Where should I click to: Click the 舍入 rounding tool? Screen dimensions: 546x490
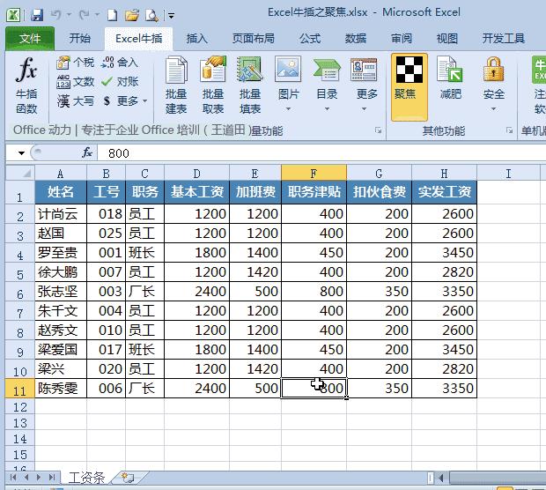pos(120,63)
